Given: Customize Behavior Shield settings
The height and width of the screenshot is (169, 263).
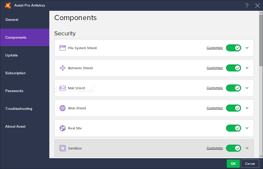Looking at the screenshot, I should (x=215, y=68).
